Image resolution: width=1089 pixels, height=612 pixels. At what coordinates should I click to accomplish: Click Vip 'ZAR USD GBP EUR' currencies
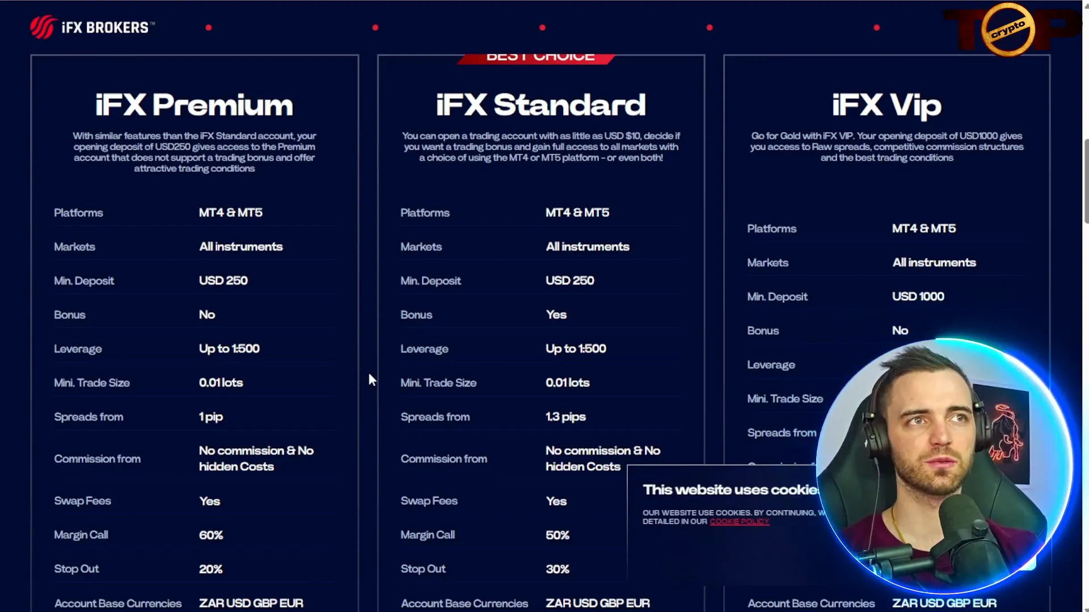coord(944,603)
